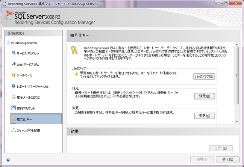This screenshot has width=244, height=167.
Task: Click the 暗号化キー page heading
Action: pos(79,35)
